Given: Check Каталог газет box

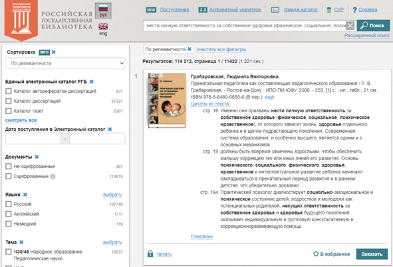Looking at the screenshot, I should (x=9, y=111).
